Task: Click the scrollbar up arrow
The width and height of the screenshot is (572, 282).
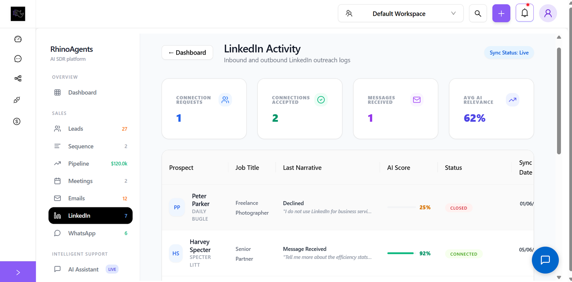Action: pyautogui.click(x=559, y=37)
